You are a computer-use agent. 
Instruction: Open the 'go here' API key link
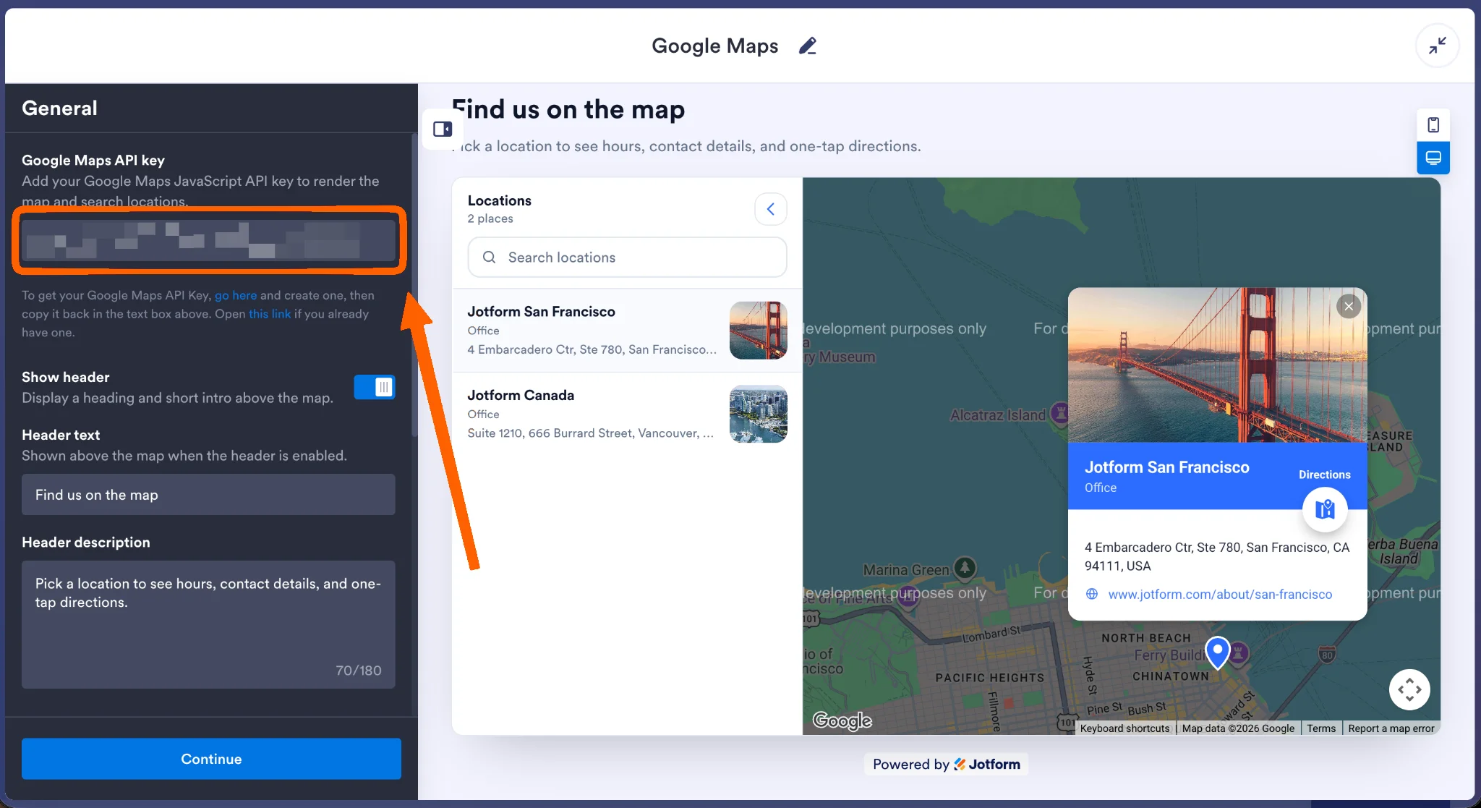click(x=236, y=295)
